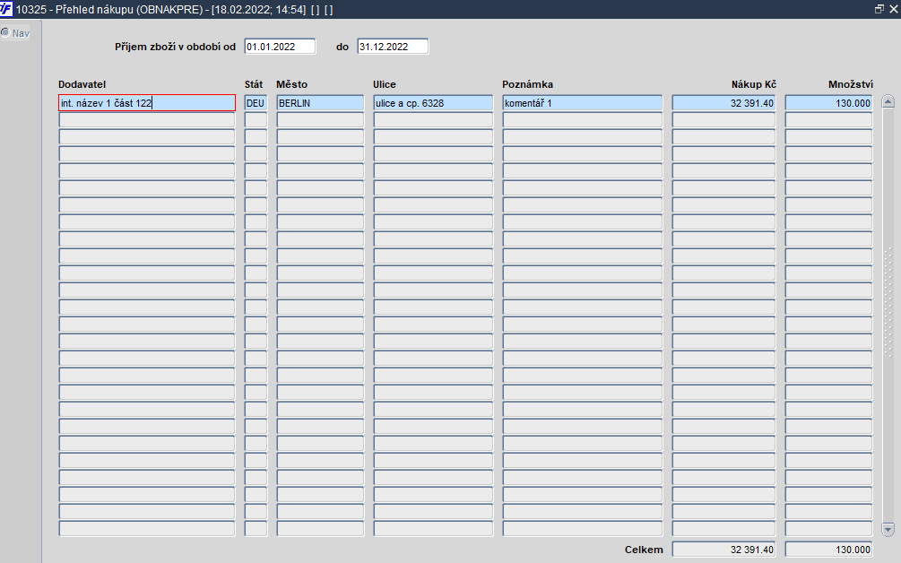
Task: Select supplier field 'int. název 1 část 122'
Action: [x=147, y=103]
